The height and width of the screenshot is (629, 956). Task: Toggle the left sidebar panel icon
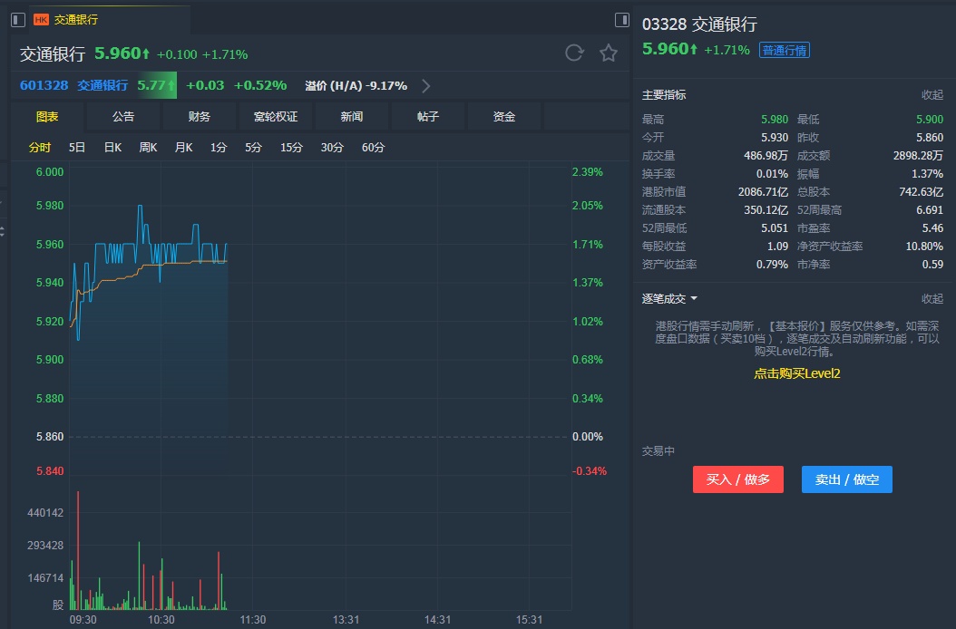[18, 20]
